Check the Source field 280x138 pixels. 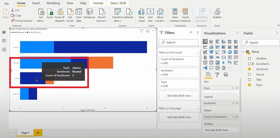click(249, 74)
